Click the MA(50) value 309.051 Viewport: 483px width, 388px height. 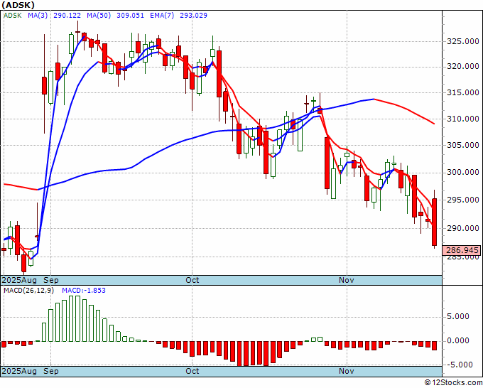click(x=130, y=16)
